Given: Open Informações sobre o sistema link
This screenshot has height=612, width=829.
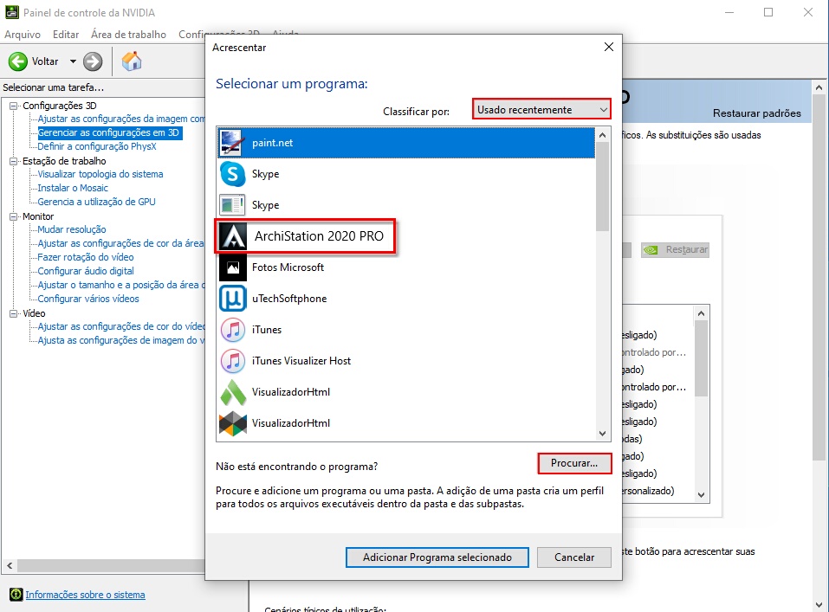Looking at the screenshot, I should click(x=85, y=595).
